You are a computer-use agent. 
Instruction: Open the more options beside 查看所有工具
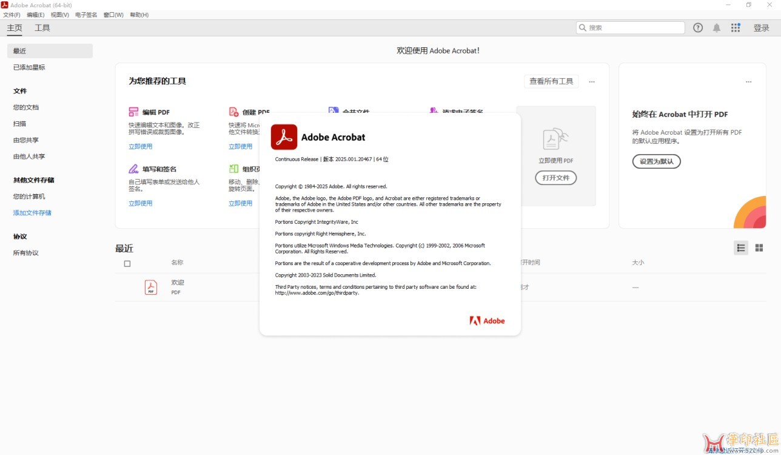[592, 81]
